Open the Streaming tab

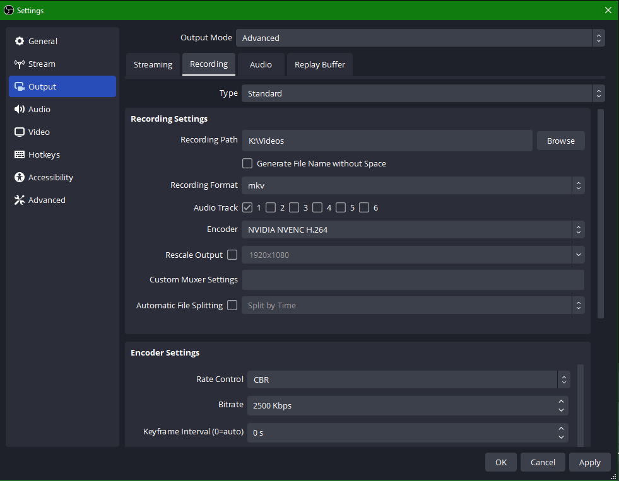pyautogui.click(x=153, y=64)
